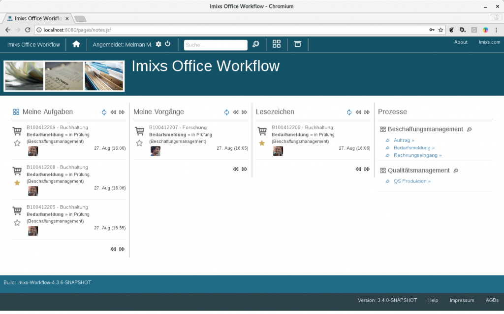The width and height of the screenshot is (504, 314).
Task: Bookmark task B100412209 with star
Action: point(17,143)
